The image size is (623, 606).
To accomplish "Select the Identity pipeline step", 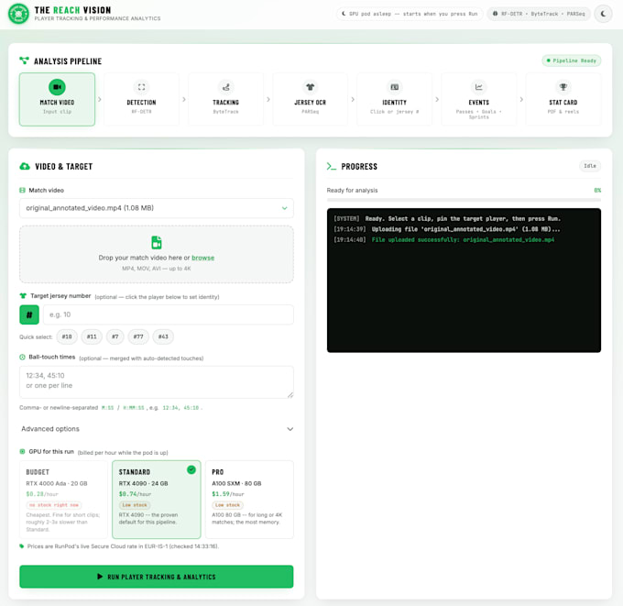I will click(x=394, y=99).
